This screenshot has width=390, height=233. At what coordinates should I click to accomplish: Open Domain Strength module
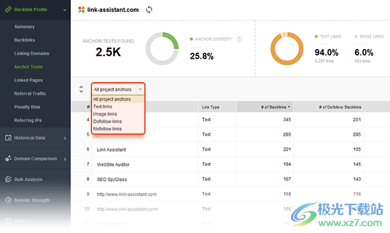[x=32, y=200]
